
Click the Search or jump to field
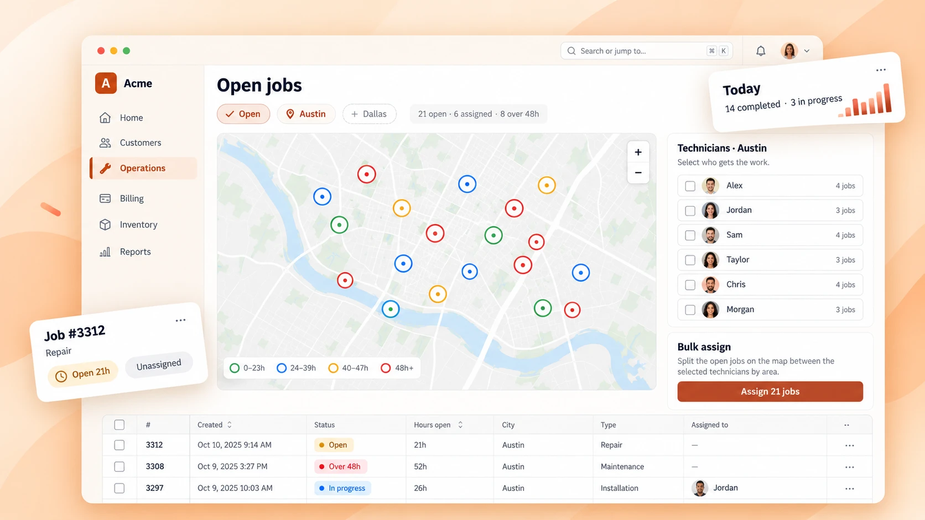(646, 51)
